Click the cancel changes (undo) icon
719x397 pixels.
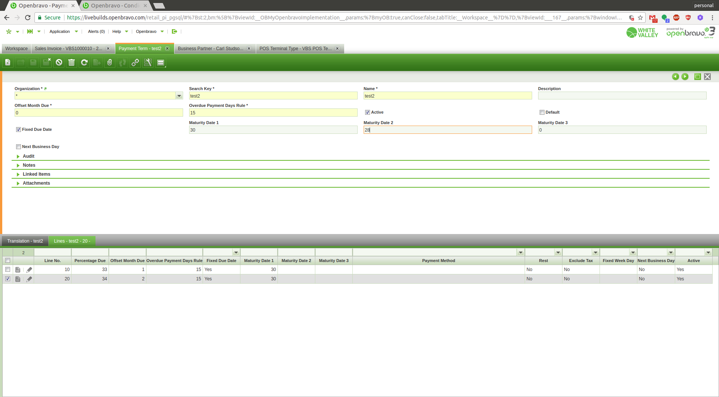pyautogui.click(x=59, y=62)
